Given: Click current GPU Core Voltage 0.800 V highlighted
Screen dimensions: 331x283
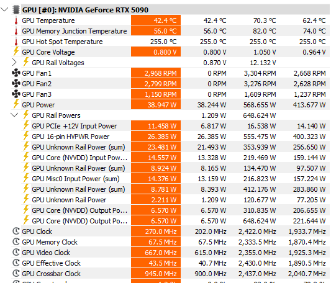Looking at the screenshot, I should click(156, 52).
